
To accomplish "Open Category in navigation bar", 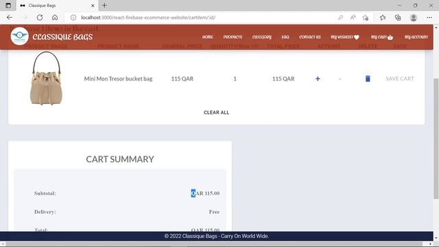I will [x=262, y=37].
